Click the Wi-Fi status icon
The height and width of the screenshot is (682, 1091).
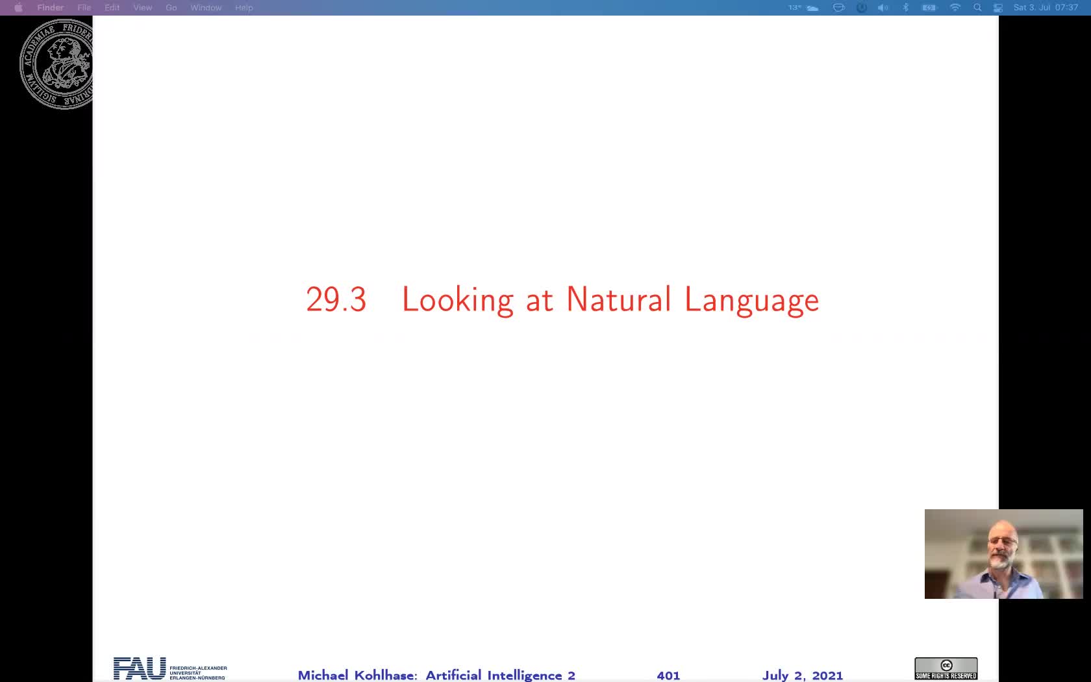click(954, 8)
